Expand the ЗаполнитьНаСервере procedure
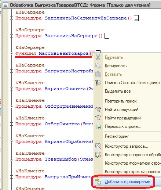This screenshot has height=190, width=161. (11, 36)
